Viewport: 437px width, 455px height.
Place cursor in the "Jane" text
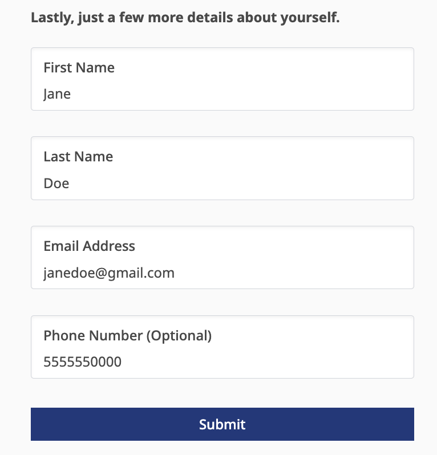click(57, 94)
